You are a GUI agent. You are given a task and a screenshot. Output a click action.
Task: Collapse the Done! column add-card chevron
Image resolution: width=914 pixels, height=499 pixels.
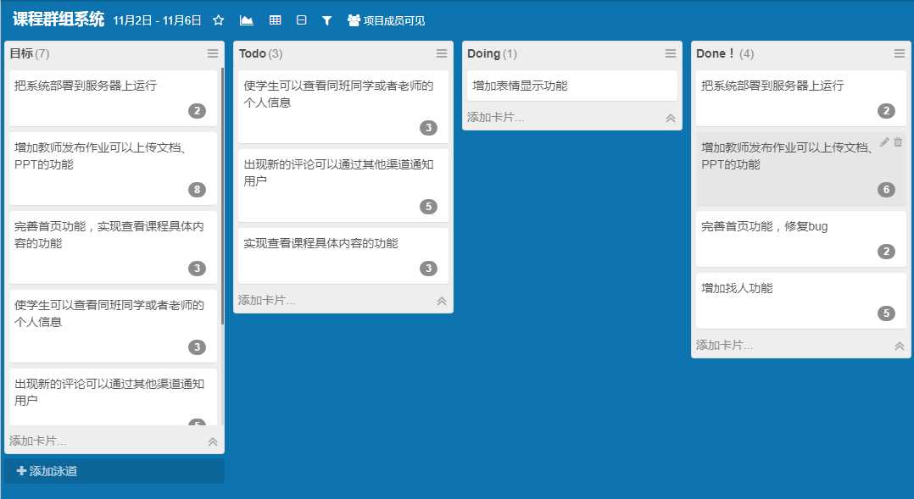(x=900, y=346)
